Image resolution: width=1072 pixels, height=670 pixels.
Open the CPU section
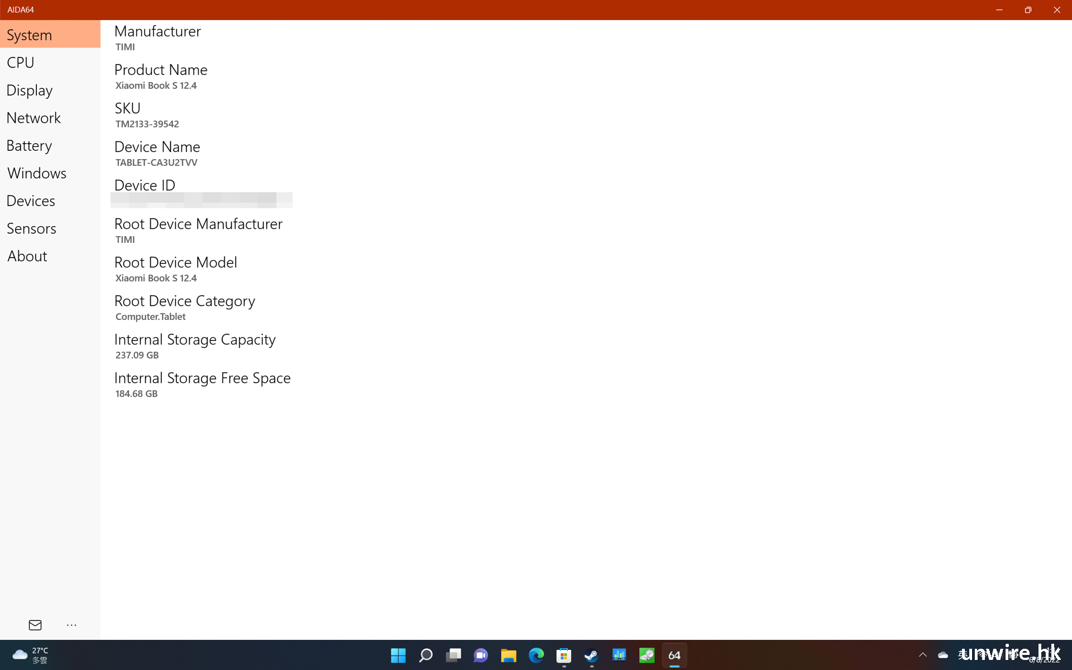click(x=21, y=63)
